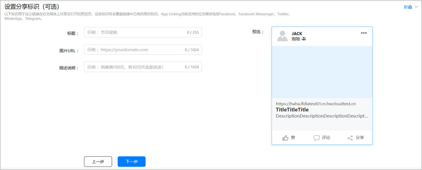Click the comment bubble icon in preview

(x=316, y=138)
